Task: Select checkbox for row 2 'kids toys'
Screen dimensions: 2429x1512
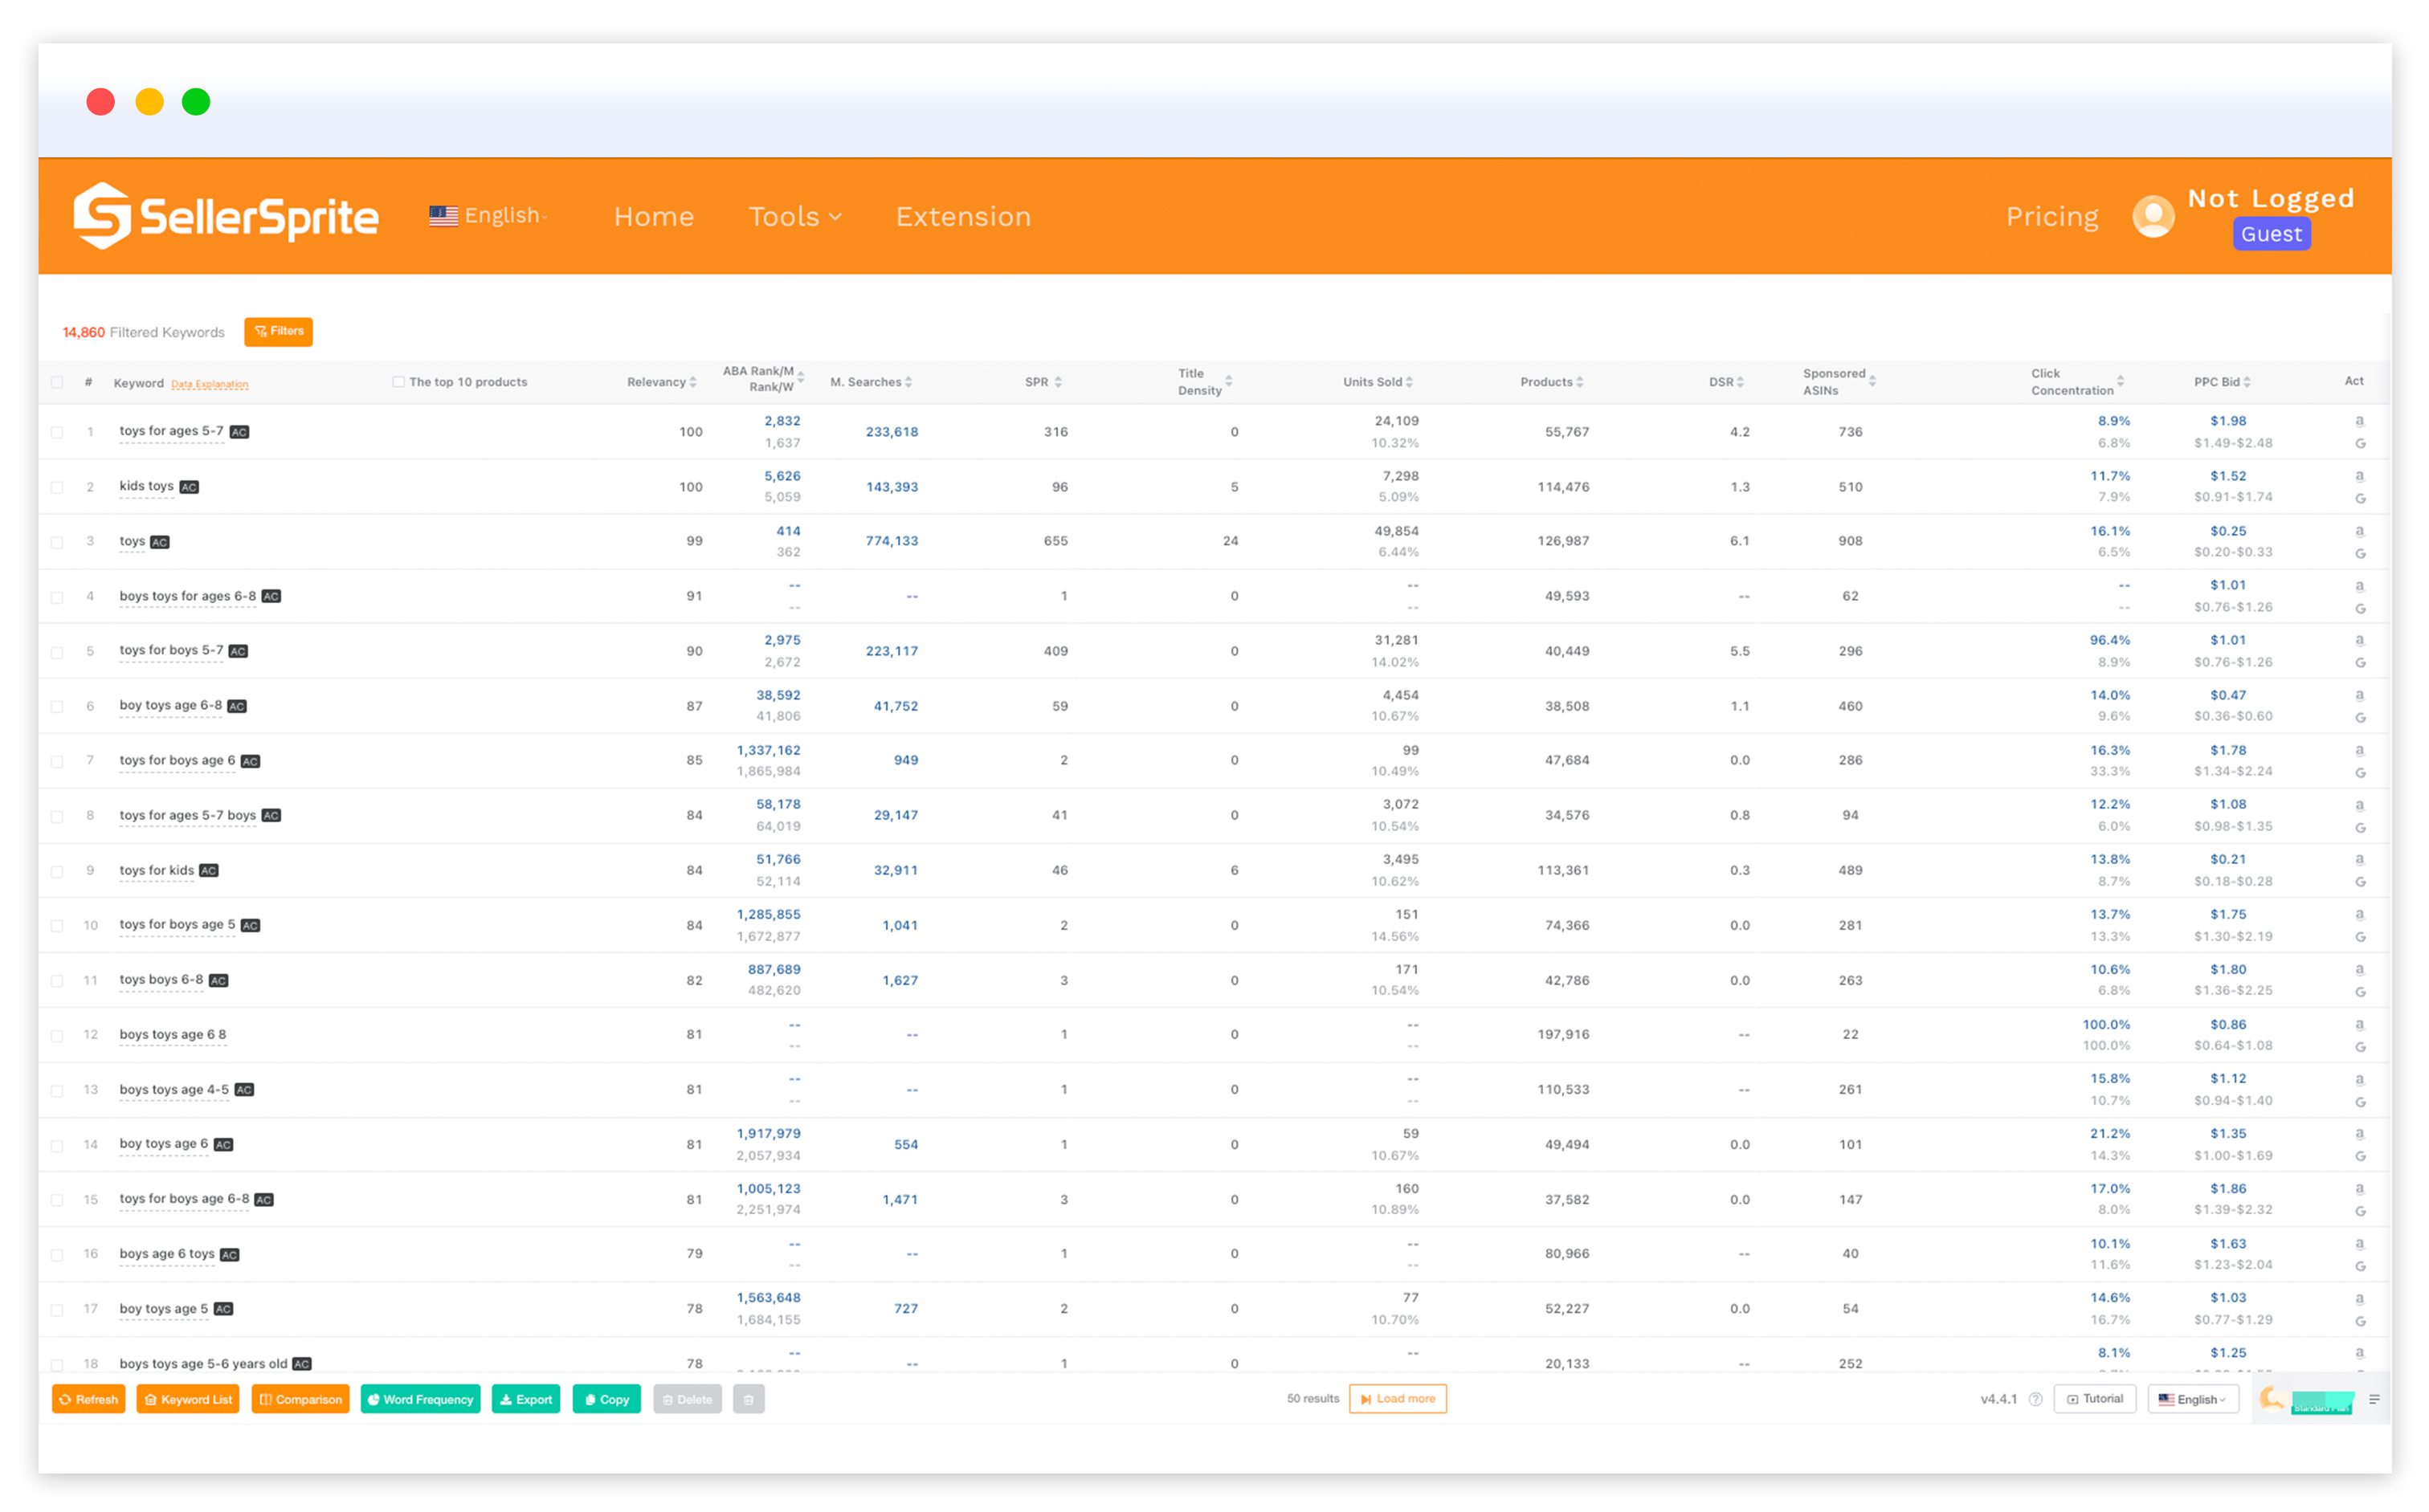Action: (x=57, y=487)
